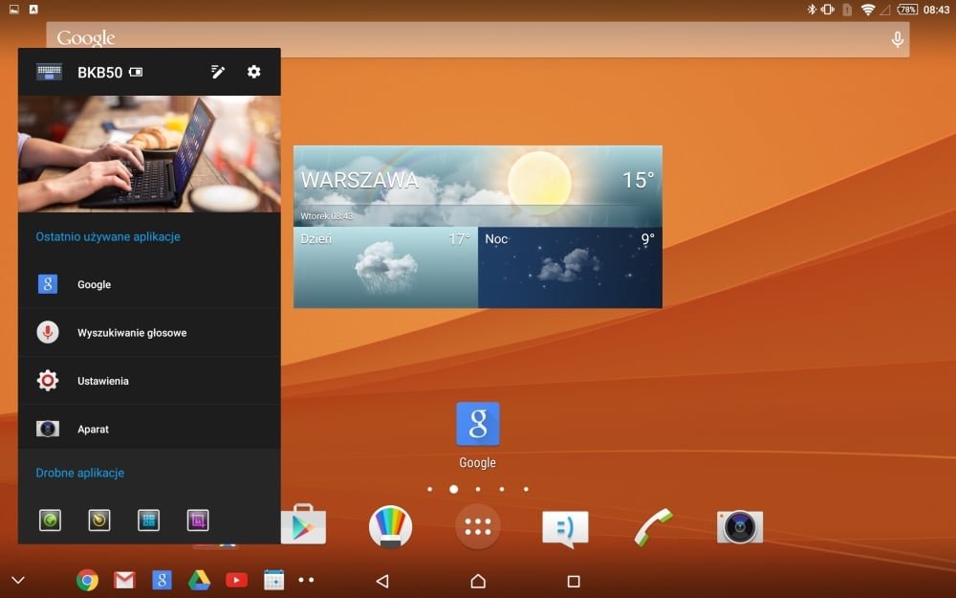Image resolution: width=956 pixels, height=598 pixels.
Task: Tap the BKB50 keyboard icon in panel header
Action: [50, 72]
